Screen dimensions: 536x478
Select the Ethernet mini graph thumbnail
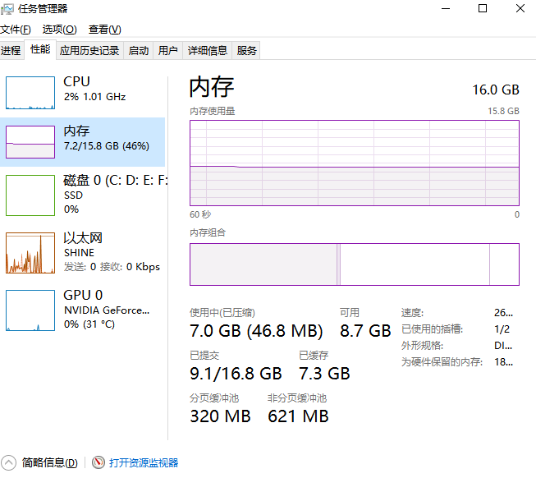30,253
